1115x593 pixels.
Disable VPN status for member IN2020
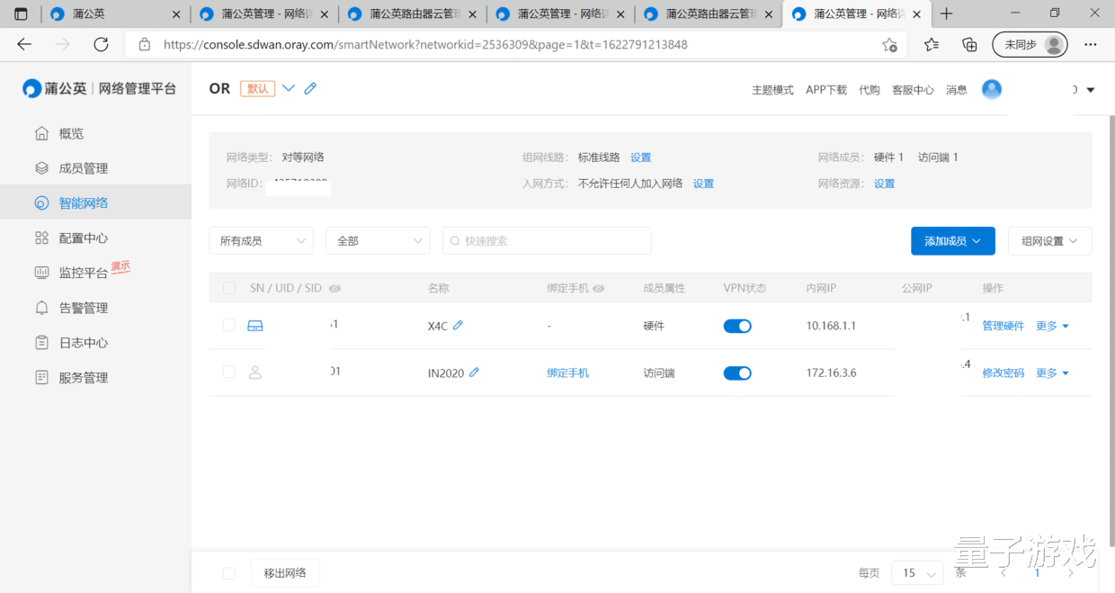(737, 373)
